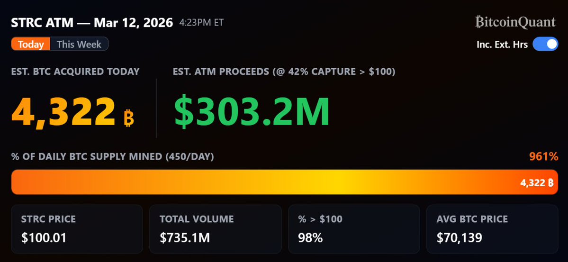
Task: Click the orange Bitcoin symbol beside 4,322
Action: (128, 118)
